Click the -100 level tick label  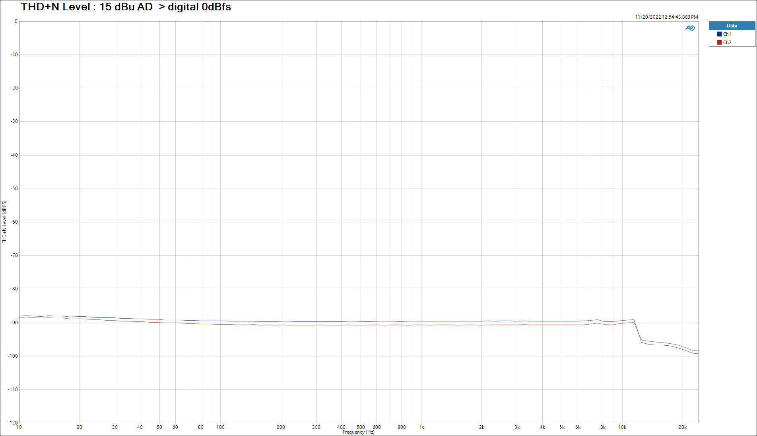[x=13, y=356]
